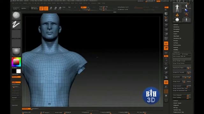Click the Projection Master button

coord(17,9)
